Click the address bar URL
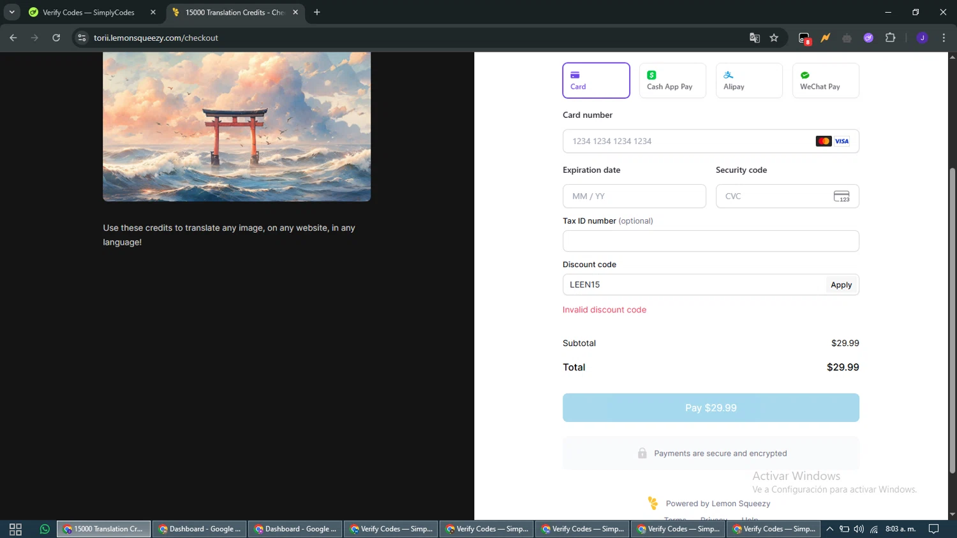The height and width of the screenshot is (538, 957). pos(156,38)
